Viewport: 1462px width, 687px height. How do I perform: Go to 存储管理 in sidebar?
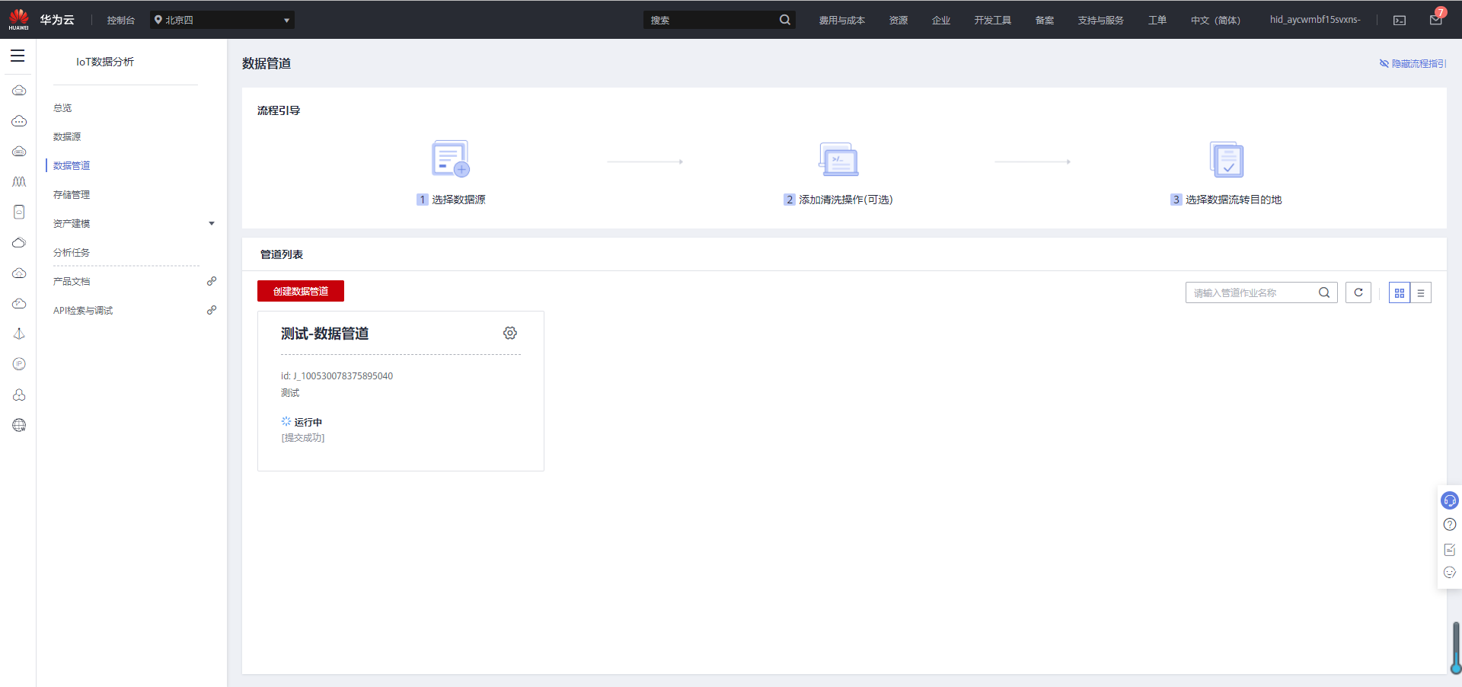[x=72, y=195]
